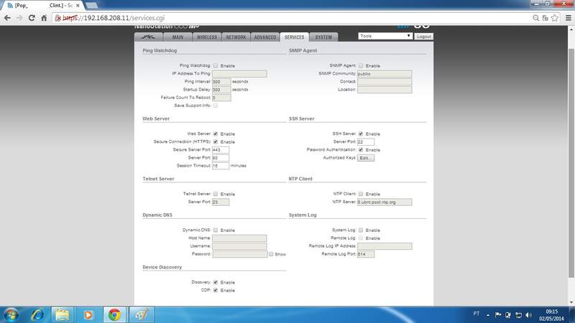575x323 pixels.
Task: Enable the System Log checkbox
Action: coord(361,230)
